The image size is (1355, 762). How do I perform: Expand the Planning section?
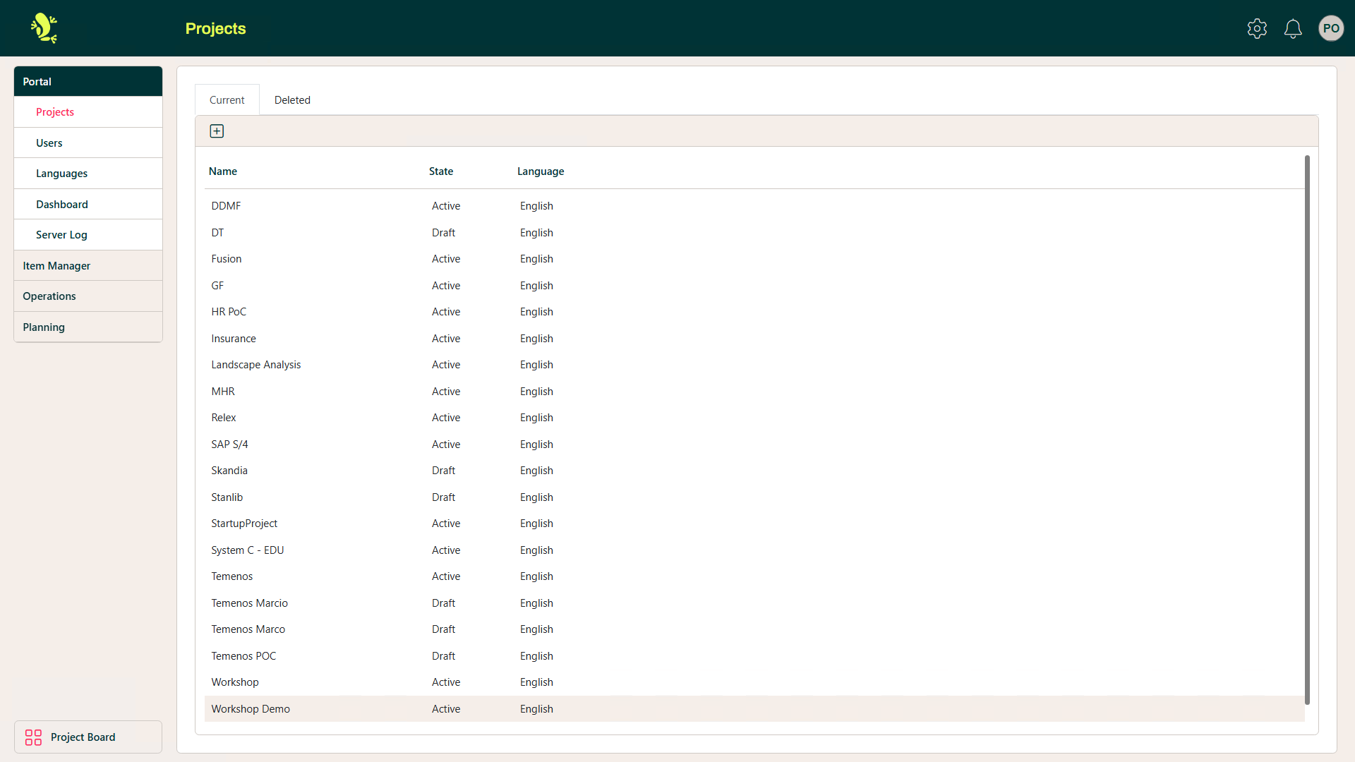43,327
